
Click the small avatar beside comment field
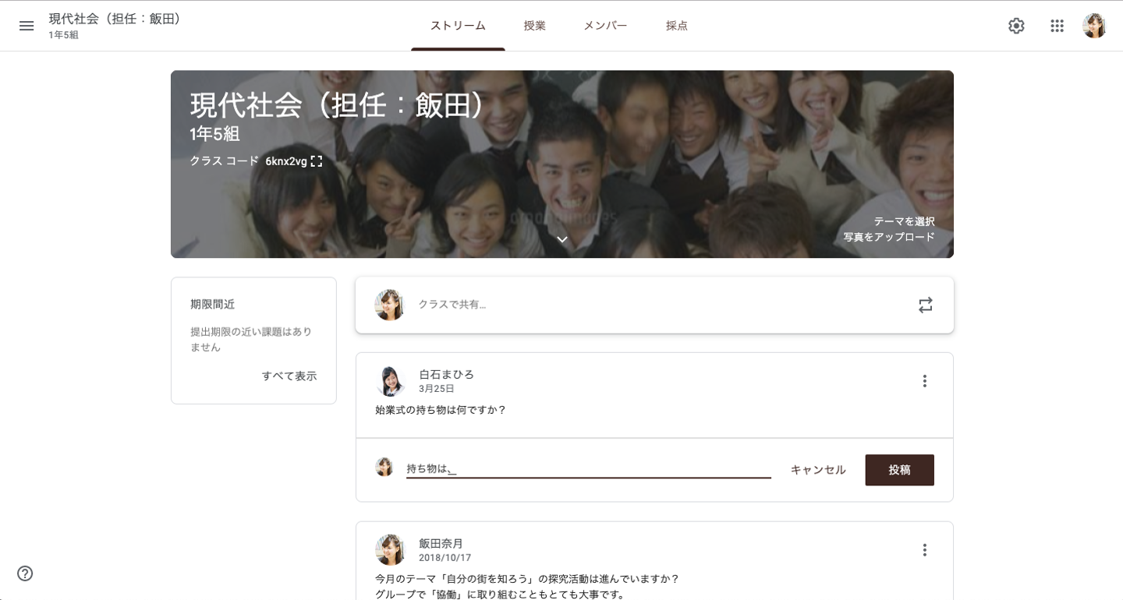click(x=384, y=467)
